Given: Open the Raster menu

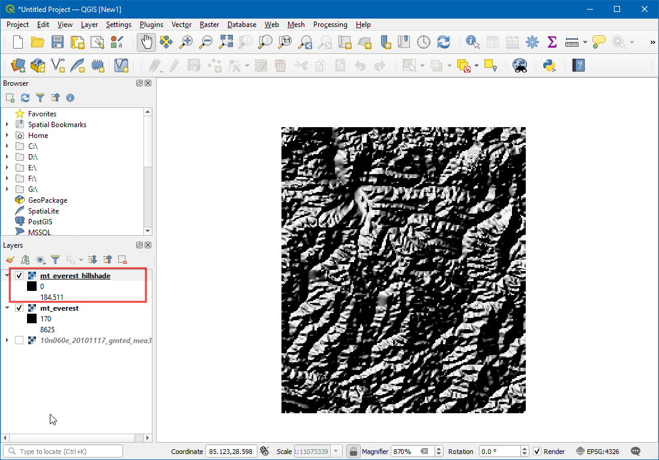Looking at the screenshot, I should coord(209,25).
